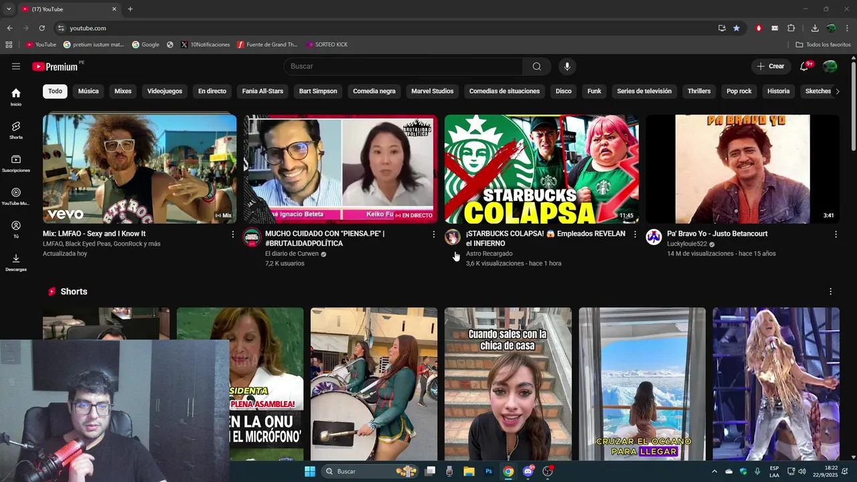Viewport: 857px width, 482px height.
Task: Bookmark star icon in address bar
Action: (736, 28)
